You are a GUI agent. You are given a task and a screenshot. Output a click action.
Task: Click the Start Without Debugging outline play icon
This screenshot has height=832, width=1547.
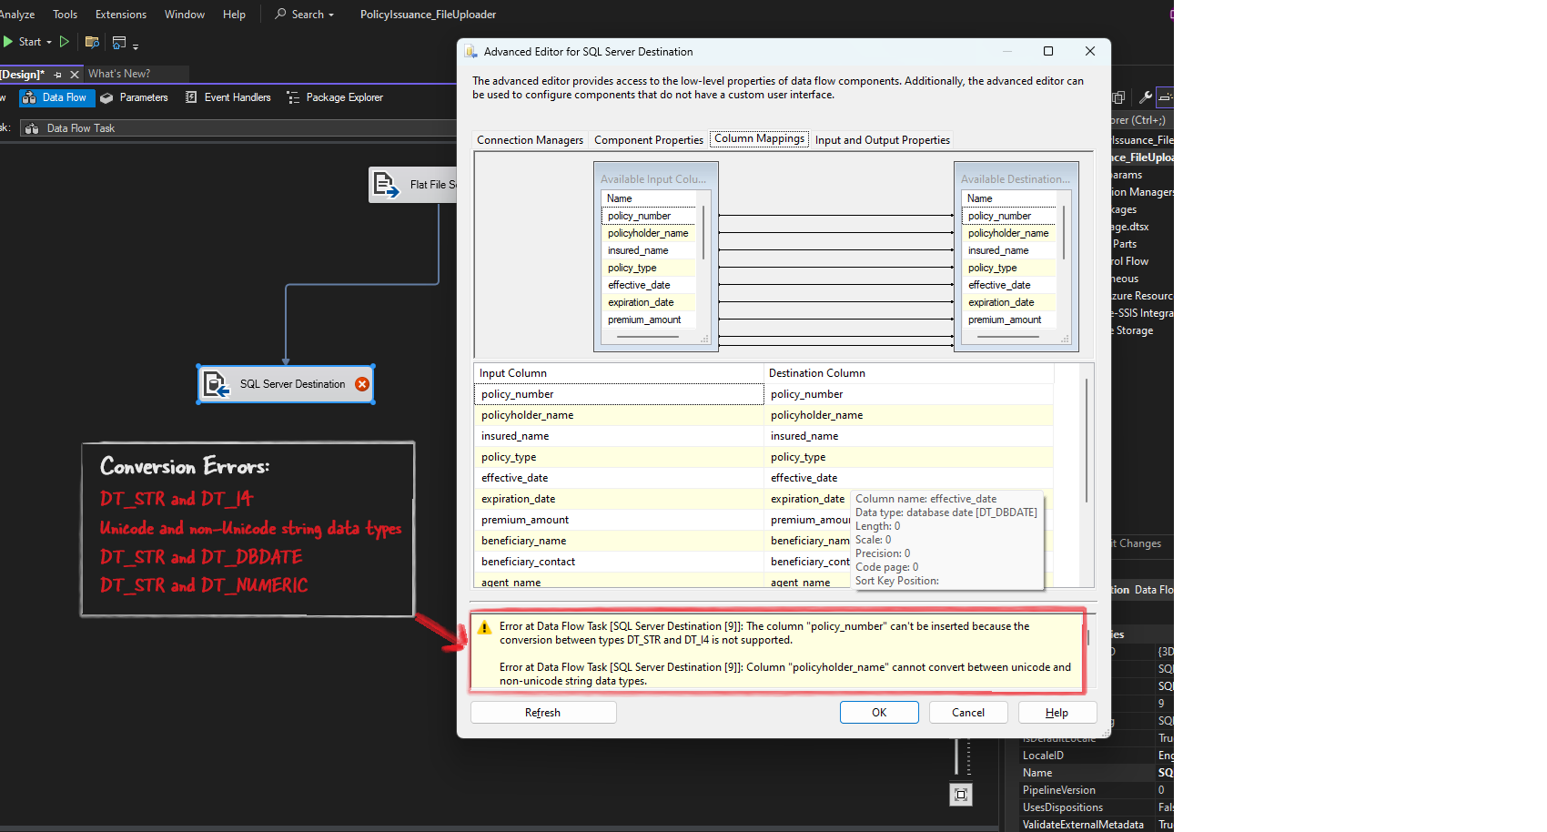[65, 42]
